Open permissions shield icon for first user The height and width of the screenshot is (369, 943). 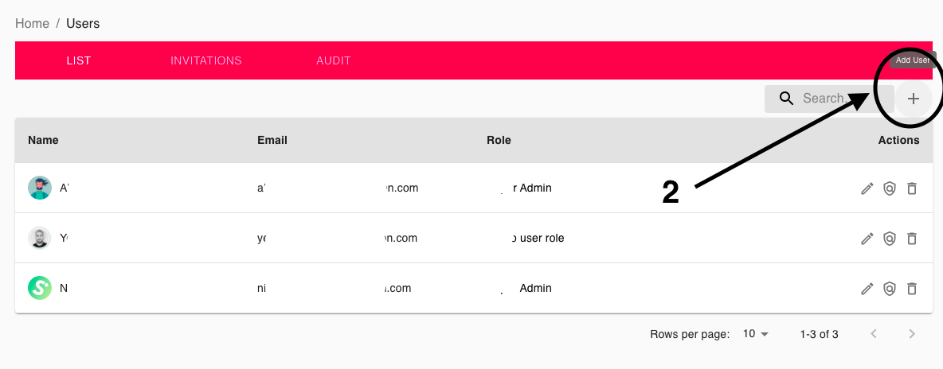tap(890, 188)
